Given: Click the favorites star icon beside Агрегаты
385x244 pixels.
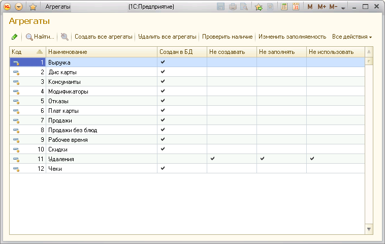Looking at the screenshot, I should pos(33,7).
